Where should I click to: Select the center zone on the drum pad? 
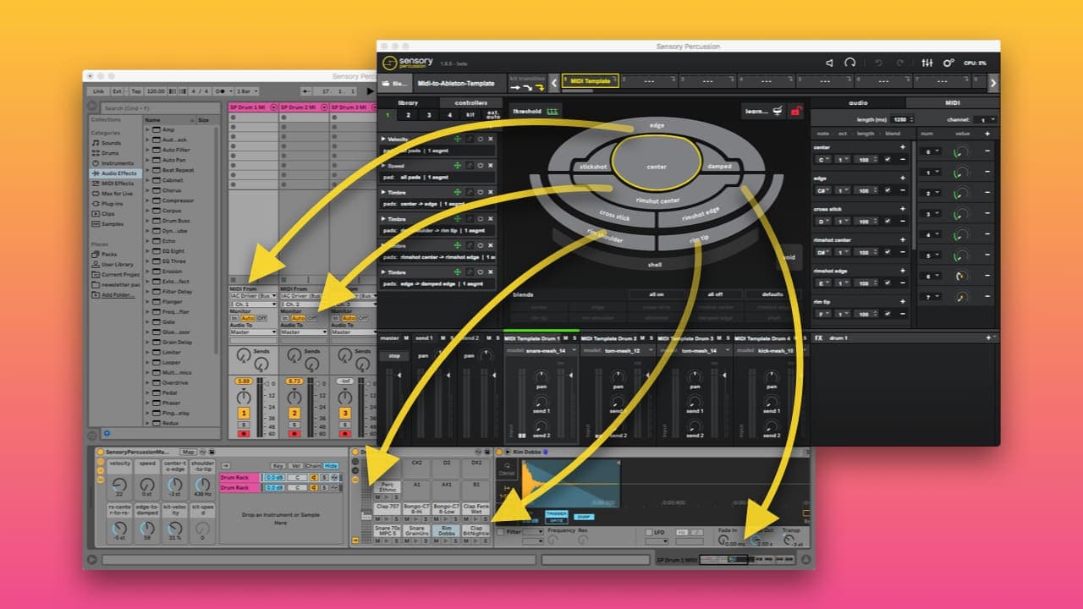click(x=657, y=162)
